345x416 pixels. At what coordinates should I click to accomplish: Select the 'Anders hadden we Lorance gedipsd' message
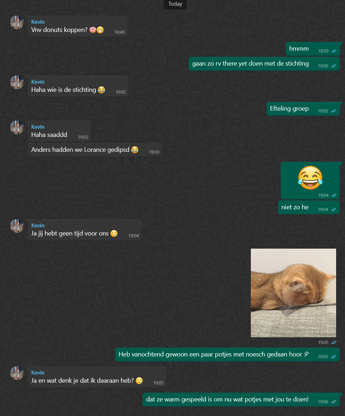point(95,150)
